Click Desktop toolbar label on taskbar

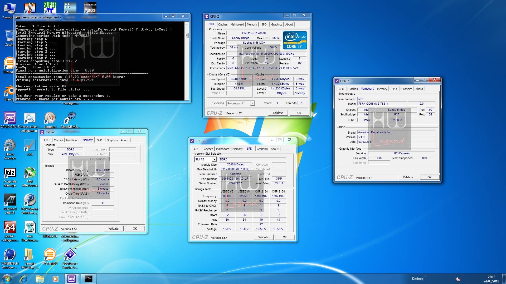[x=418, y=279]
